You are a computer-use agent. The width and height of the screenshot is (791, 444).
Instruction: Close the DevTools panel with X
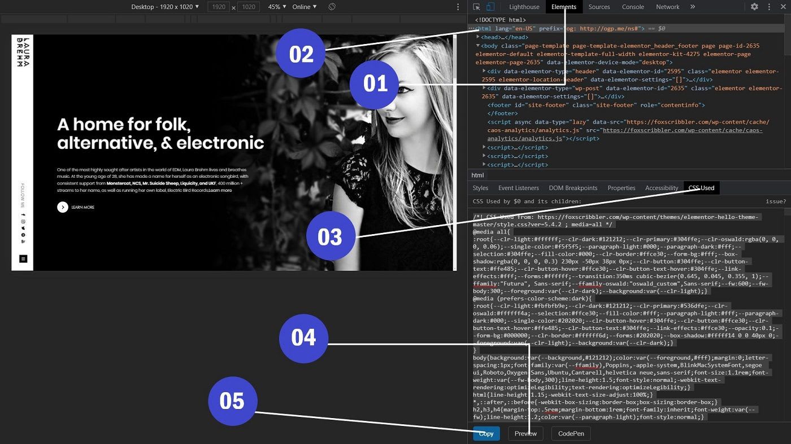point(783,7)
